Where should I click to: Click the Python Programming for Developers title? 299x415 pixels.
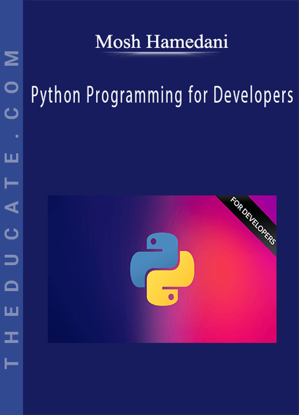[x=162, y=96]
